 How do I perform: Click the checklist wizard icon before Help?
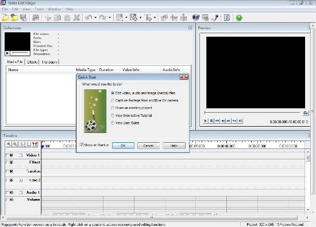coord(227,18)
